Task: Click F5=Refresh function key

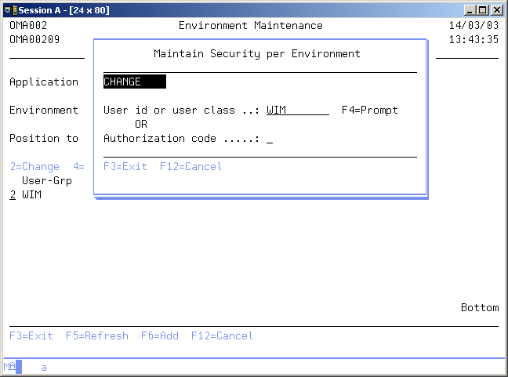Action: point(96,336)
